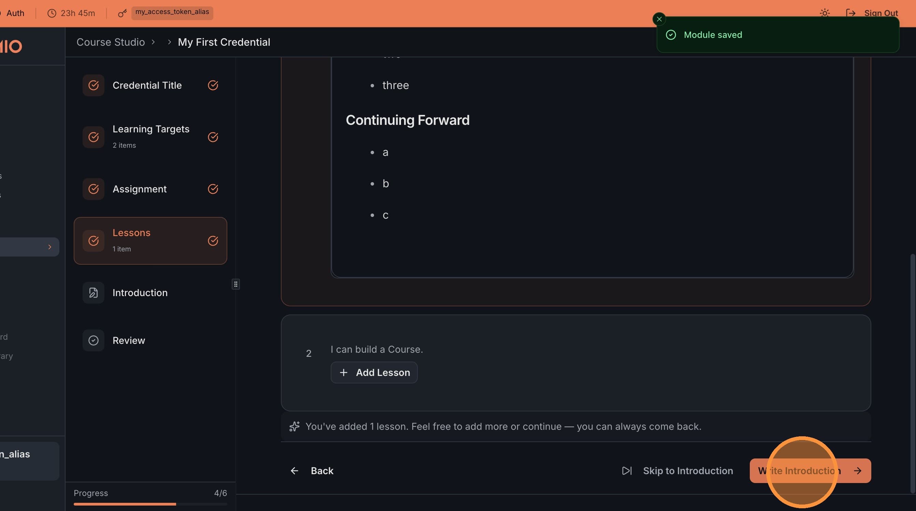
Task: Open the Lessons step in sidebar
Action: 150,240
